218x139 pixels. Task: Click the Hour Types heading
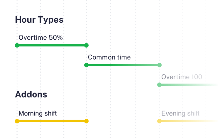click(39, 20)
